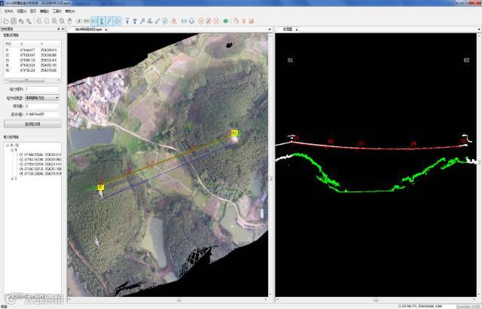Click yellow tower marker 02 on the map
This screenshot has height=309, width=482.
coord(234,133)
